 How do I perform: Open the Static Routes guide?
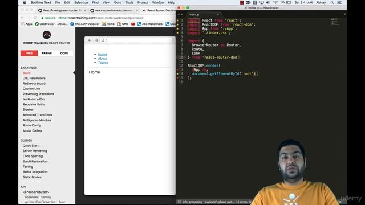[32, 177]
